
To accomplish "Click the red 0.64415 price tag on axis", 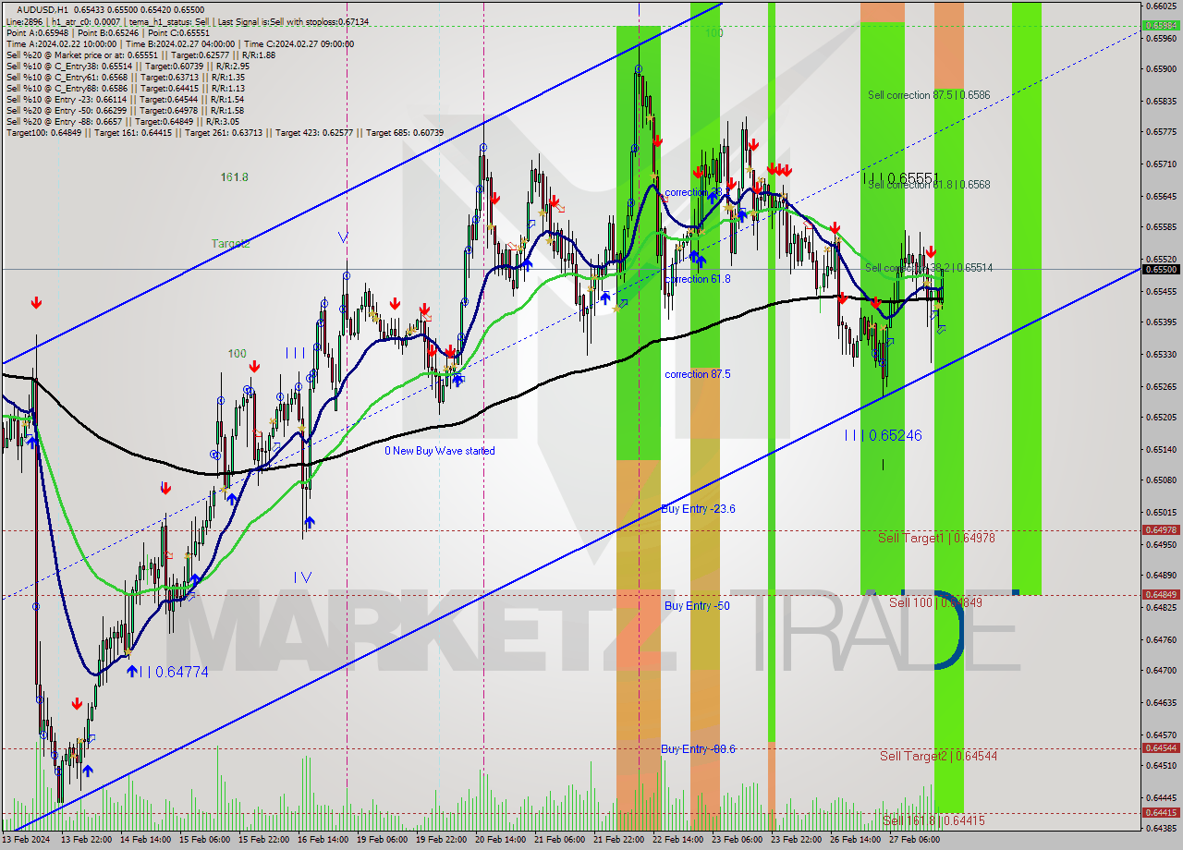I will click(1161, 813).
